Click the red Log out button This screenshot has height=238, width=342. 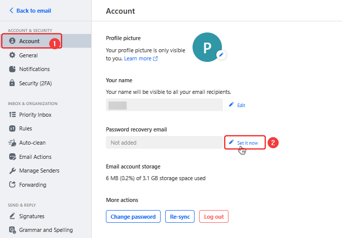tap(213, 217)
